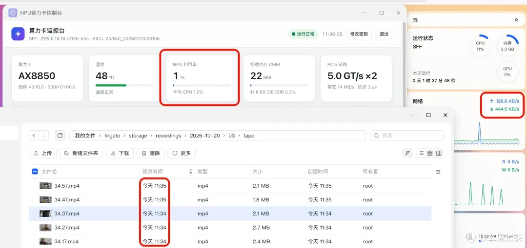Click 删除 delete button
This screenshot has width=527, height=248.
(151, 153)
